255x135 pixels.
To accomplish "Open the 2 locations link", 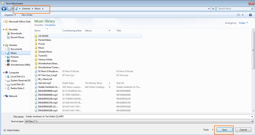I will (x=50, y=25).
